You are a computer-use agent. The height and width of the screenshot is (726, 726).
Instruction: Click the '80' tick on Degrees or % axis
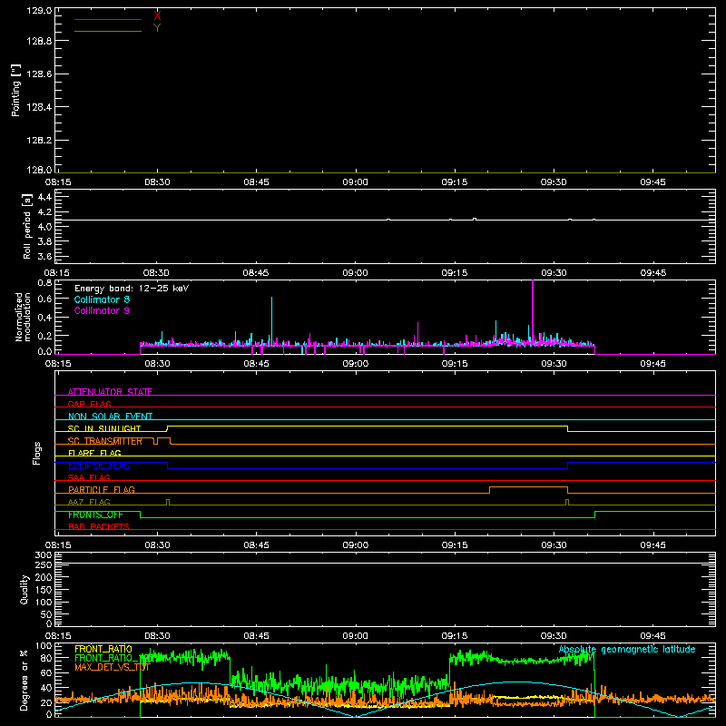(46, 658)
